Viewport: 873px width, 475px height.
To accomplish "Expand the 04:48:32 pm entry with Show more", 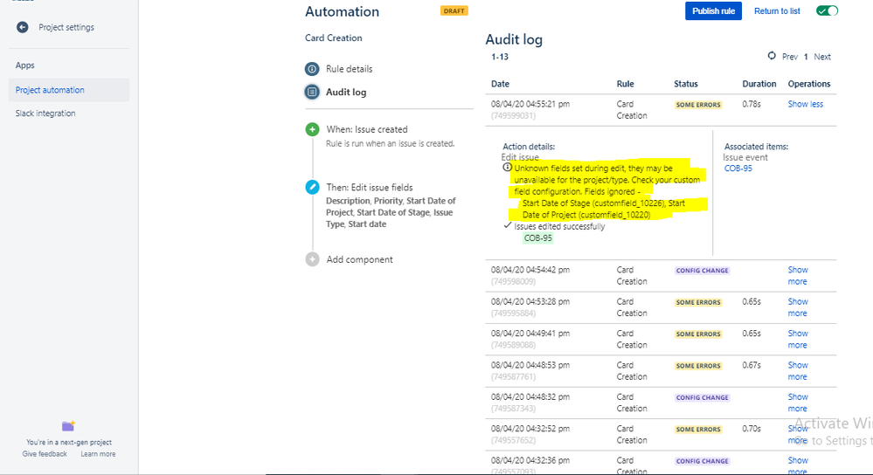I will pos(797,403).
